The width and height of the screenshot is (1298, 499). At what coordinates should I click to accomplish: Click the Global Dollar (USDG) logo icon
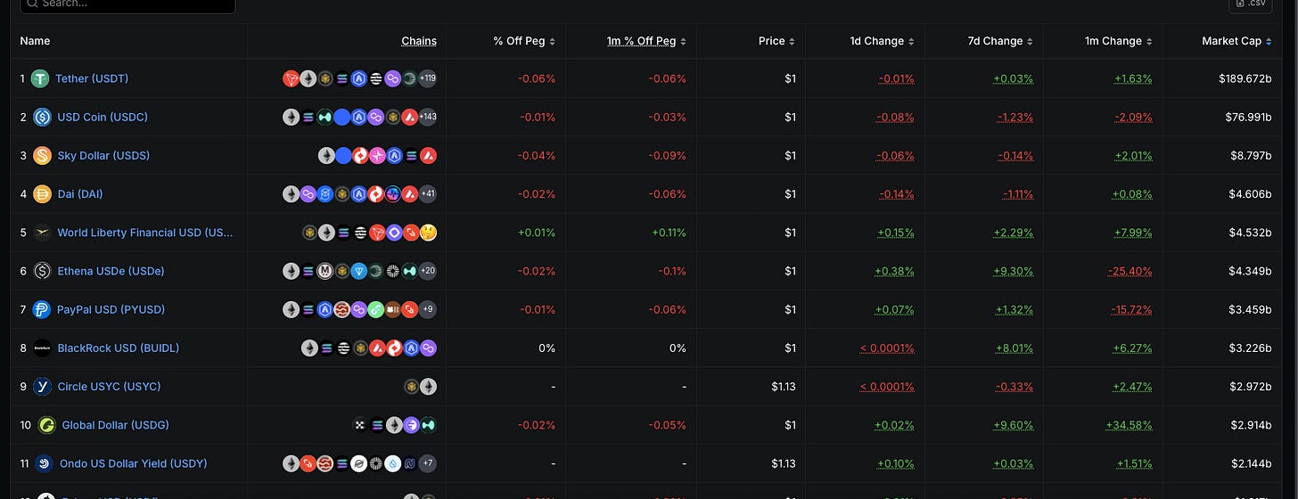click(46, 425)
